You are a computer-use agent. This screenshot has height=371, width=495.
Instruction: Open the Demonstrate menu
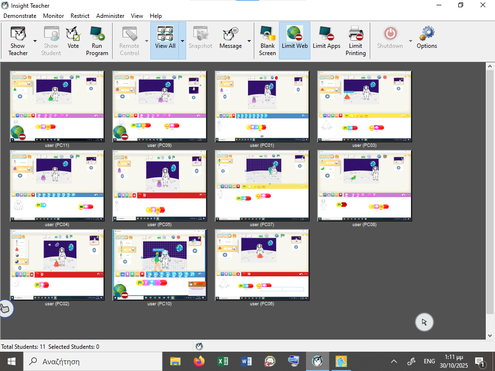point(20,16)
